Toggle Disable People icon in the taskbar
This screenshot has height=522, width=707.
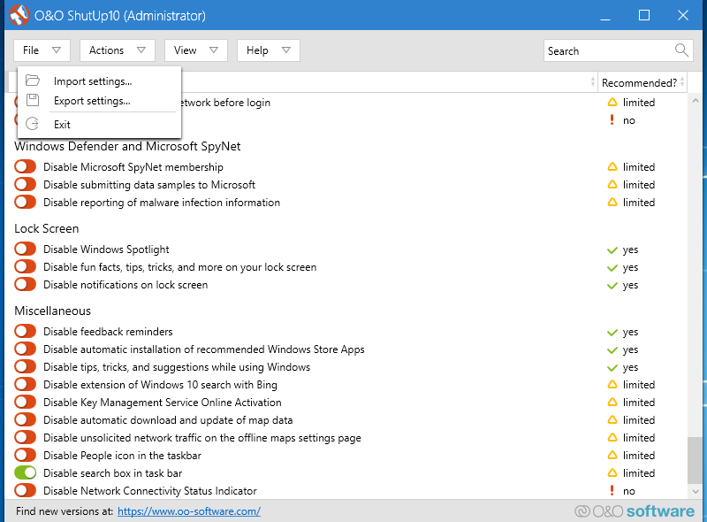[26, 455]
